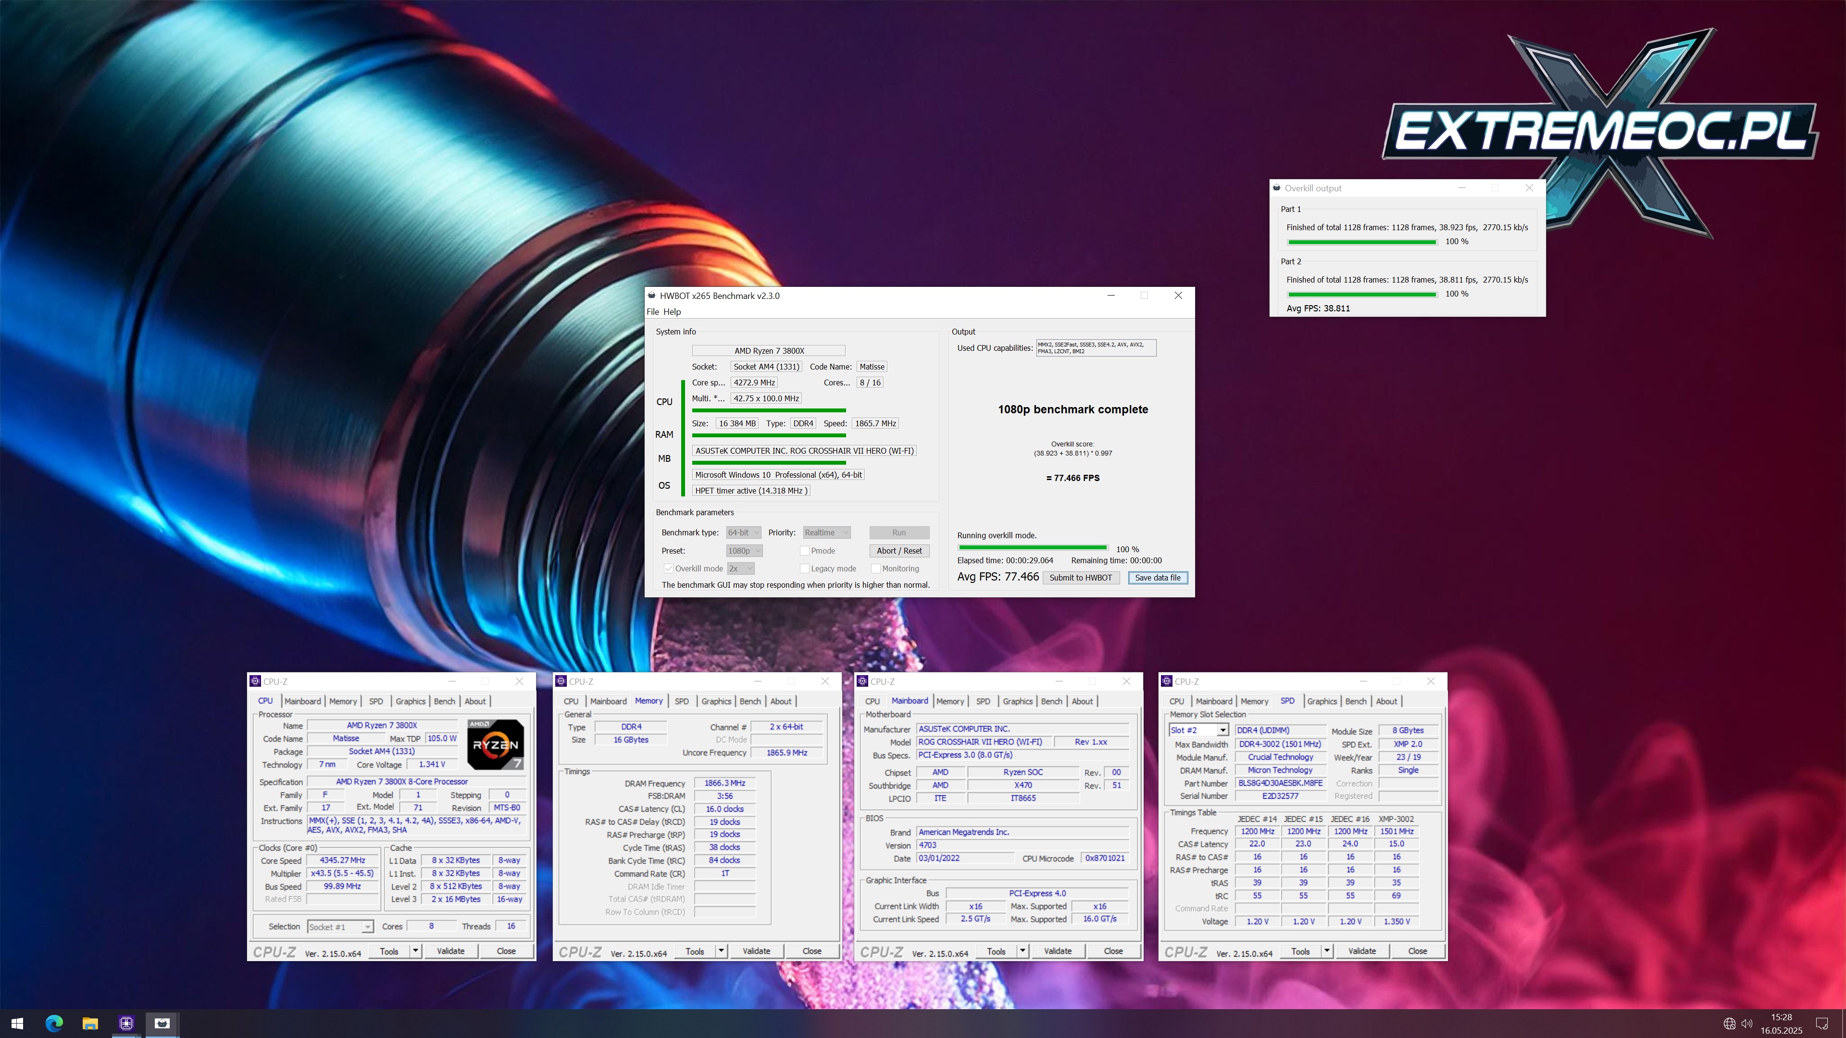1846x1038 pixels.
Task: Click the Used CPU capabilities text box
Action: [x=1096, y=348]
